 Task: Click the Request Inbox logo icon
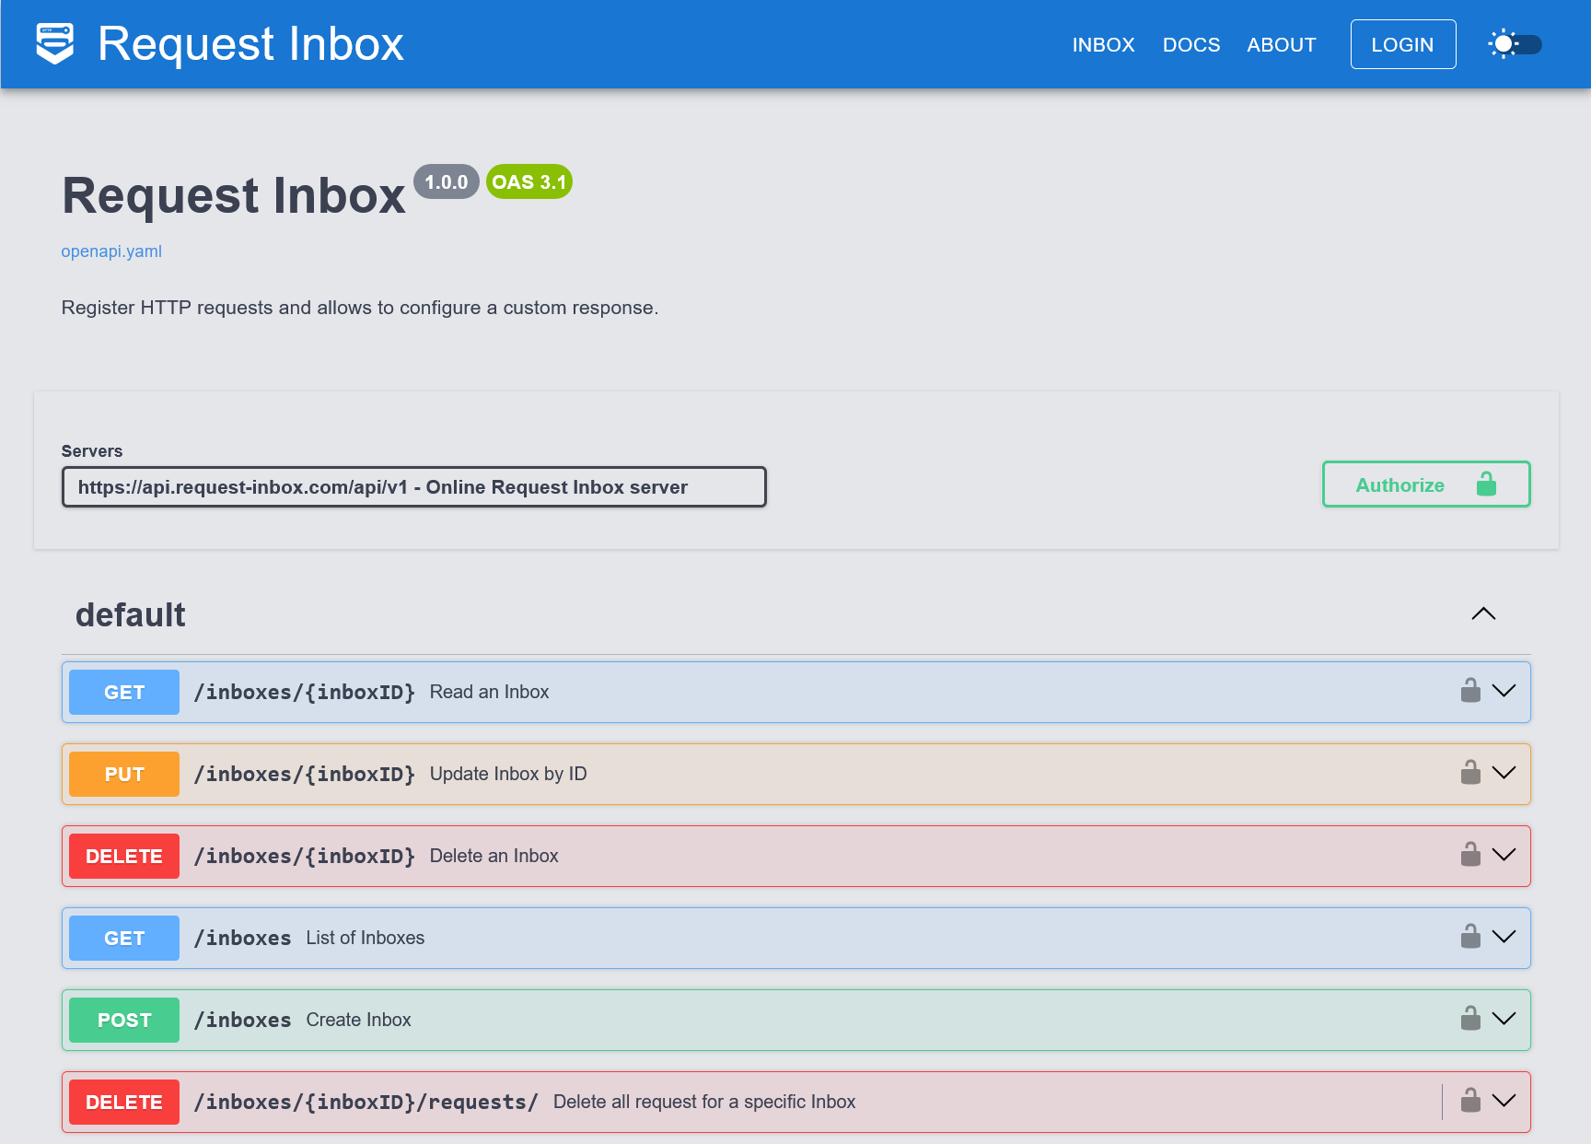point(55,43)
